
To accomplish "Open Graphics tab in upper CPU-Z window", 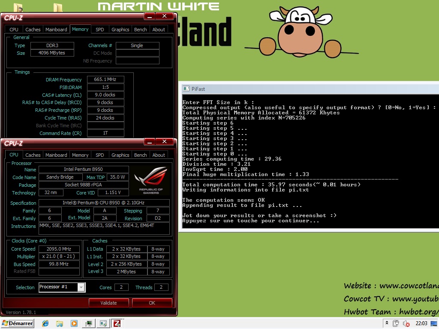I will (x=120, y=30).
